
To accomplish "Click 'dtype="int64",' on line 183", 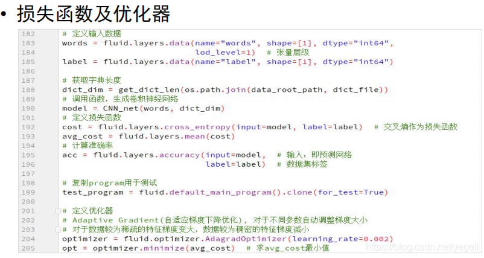I will tap(358, 44).
